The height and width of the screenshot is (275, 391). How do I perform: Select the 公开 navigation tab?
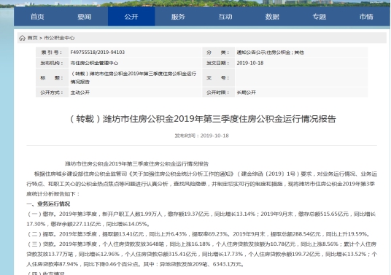[x=131, y=17]
